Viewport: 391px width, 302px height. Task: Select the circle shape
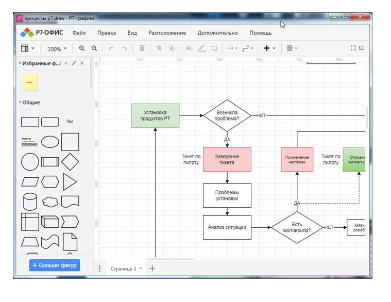30,162
